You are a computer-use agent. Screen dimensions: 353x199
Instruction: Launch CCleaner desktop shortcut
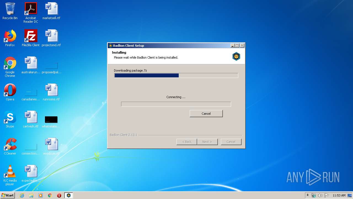10,146
